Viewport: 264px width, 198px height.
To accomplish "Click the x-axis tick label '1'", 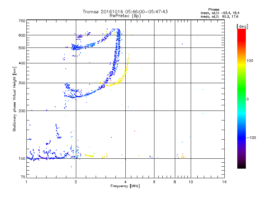I will (x=26, y=182).
